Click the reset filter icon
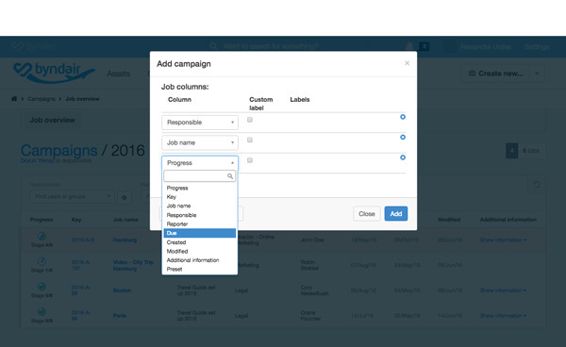Image resolution: width=566 pixels, height=347 pixels. (x=537, y=185)
